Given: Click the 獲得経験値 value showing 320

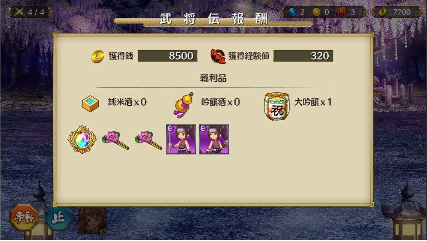Looking at the screenshot, I should [x=303, y=56].
